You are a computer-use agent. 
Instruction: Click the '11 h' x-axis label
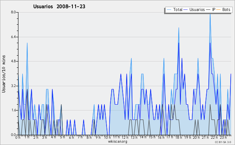pyautogui.click(x=116, y=137)
